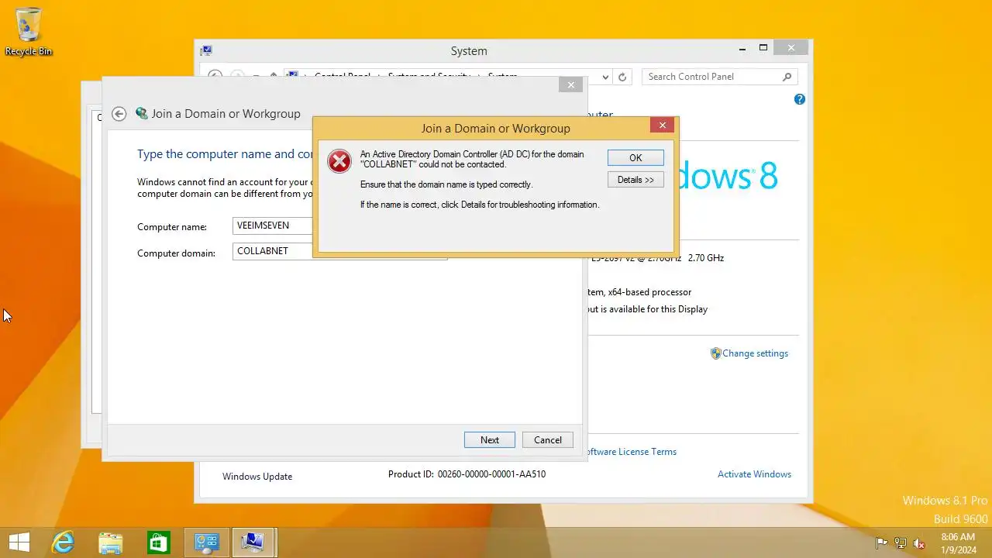Click Product ID text in System window
Viewport: 992px width, 558px height.
pyautogui.click(x=467, y=474)
